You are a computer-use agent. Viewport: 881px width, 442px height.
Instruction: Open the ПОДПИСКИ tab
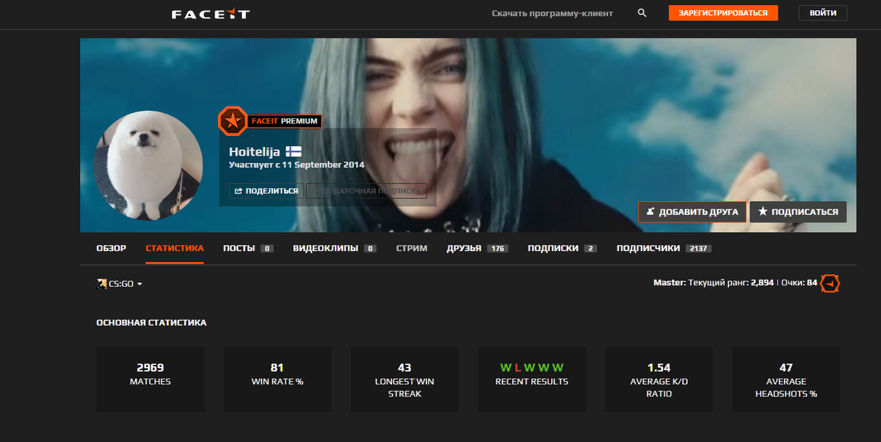coord(562,249)
